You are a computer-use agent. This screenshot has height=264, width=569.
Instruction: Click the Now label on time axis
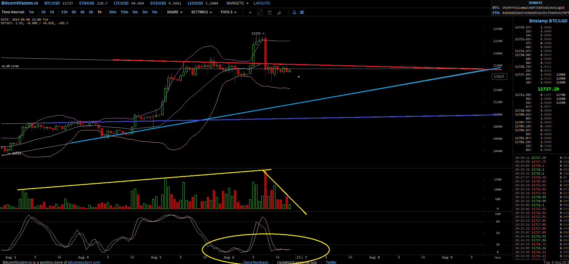coord(498,258)
